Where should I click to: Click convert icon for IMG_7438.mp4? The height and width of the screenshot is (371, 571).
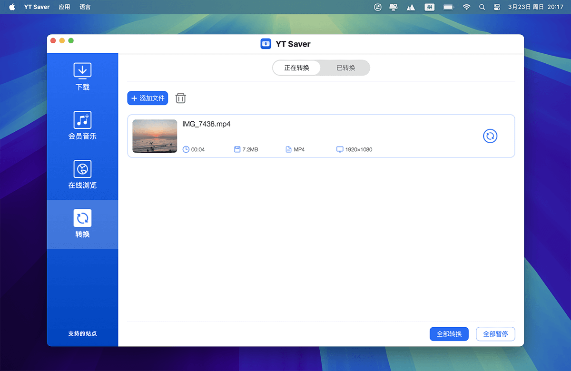(490, 136)
